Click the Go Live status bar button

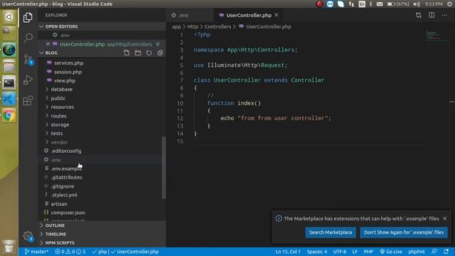(x=391, y=252)
